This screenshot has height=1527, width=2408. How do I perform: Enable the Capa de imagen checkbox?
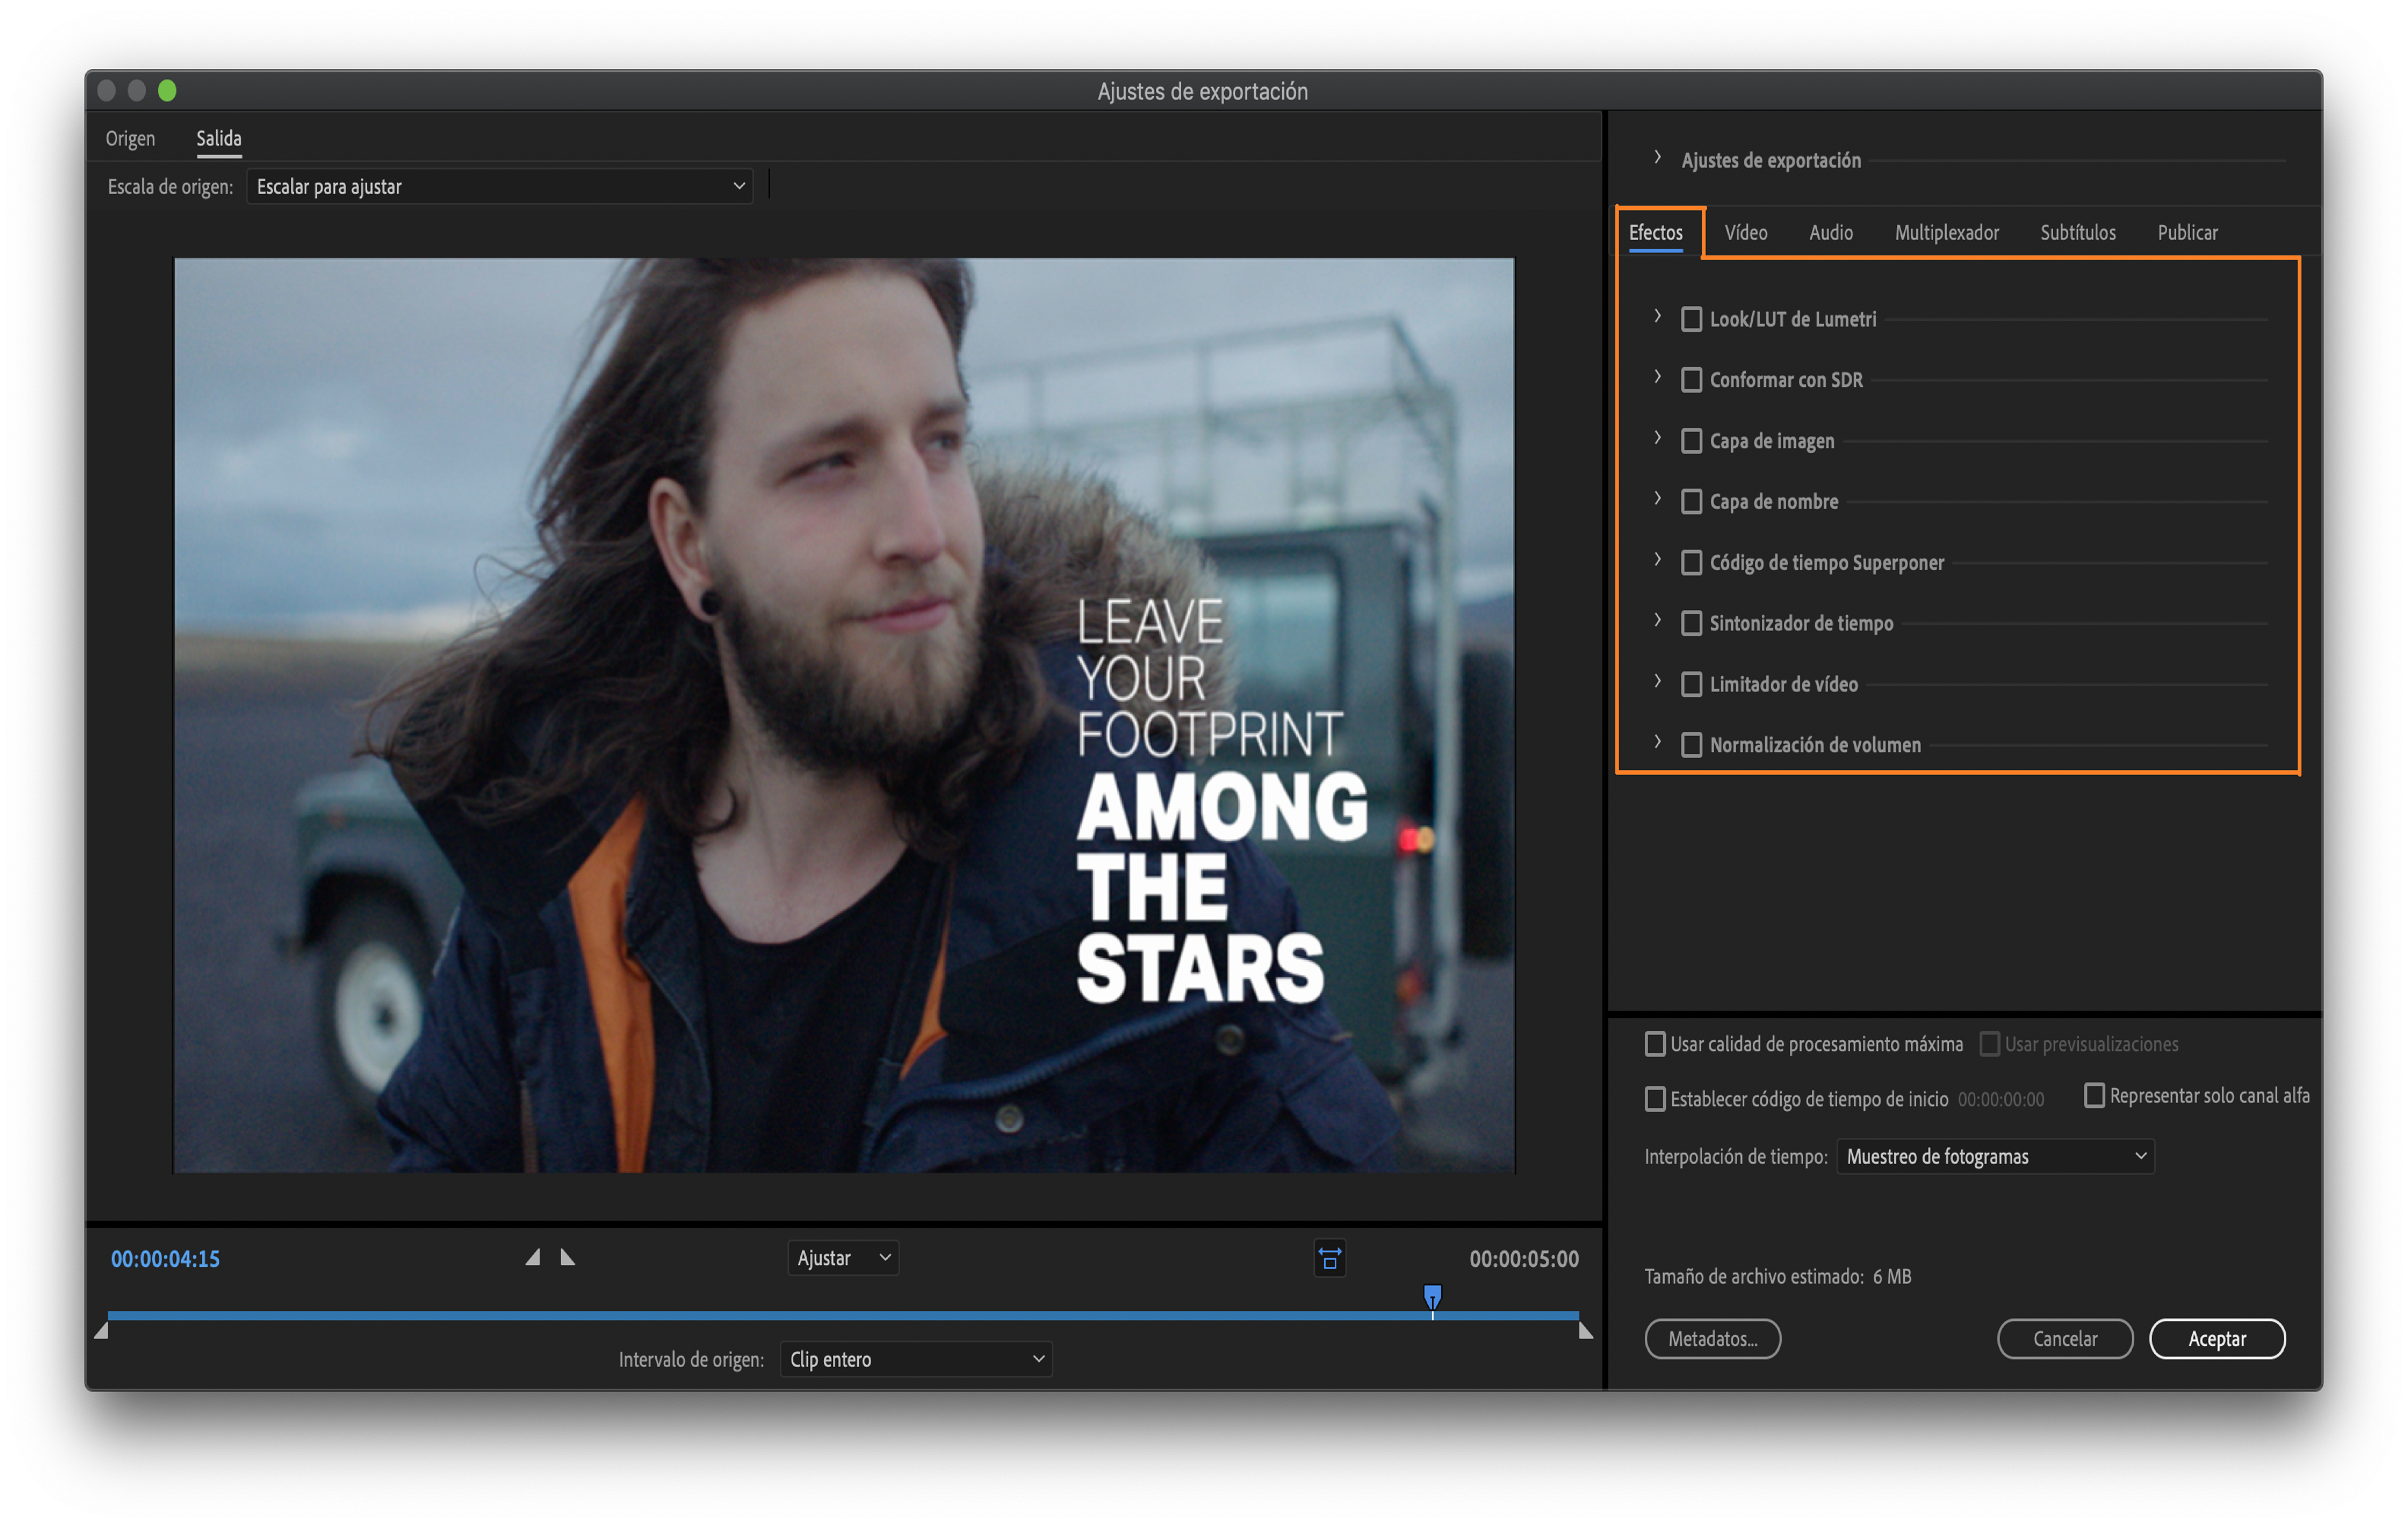pos(1691,441)
